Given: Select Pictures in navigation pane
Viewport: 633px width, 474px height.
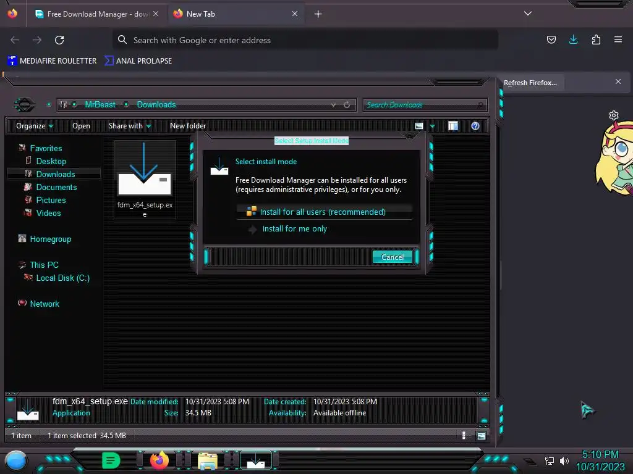Looking at the screenshot, I should (x=51, y=200).
